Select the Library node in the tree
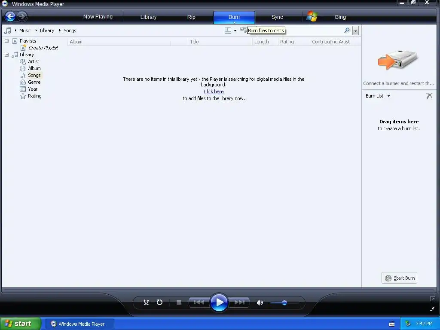The image size is (440, 330). tap(27, 55)
